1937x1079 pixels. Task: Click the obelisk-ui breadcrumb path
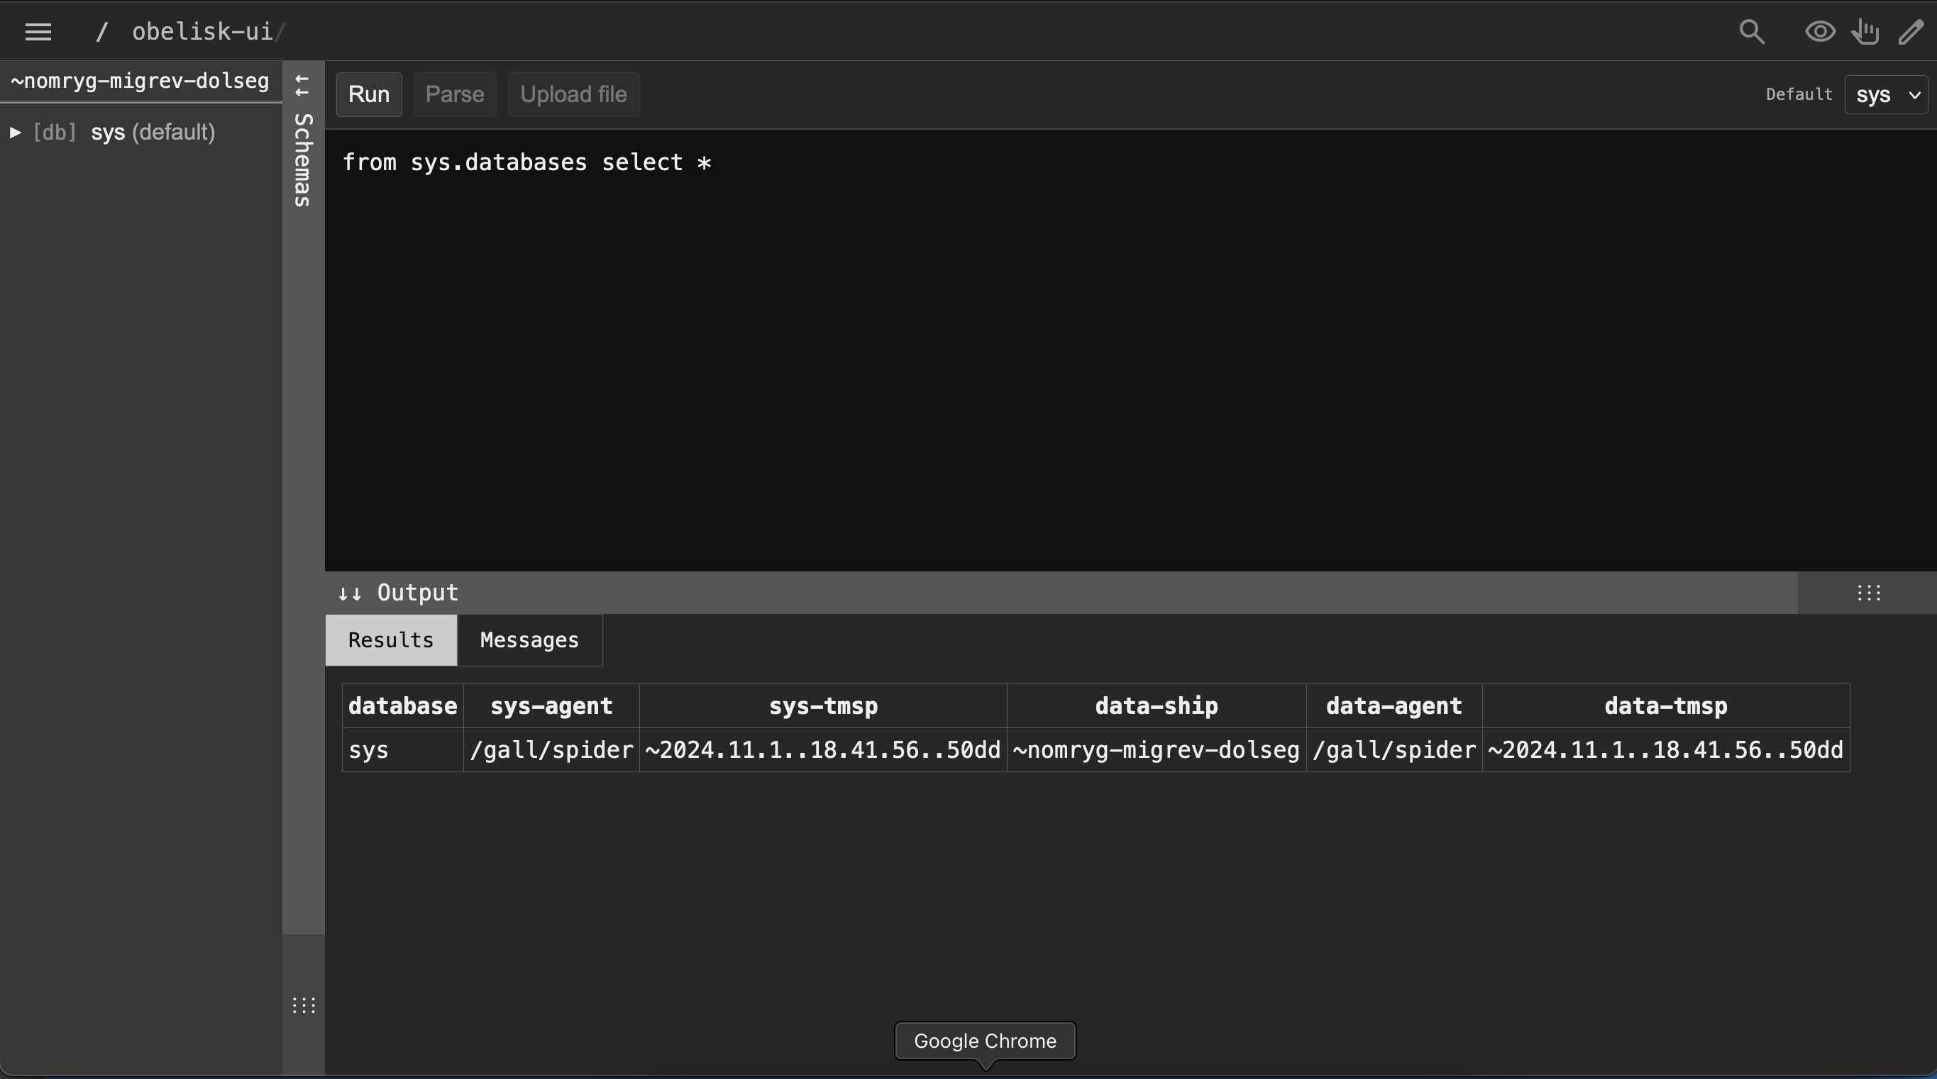click(202, 32)
